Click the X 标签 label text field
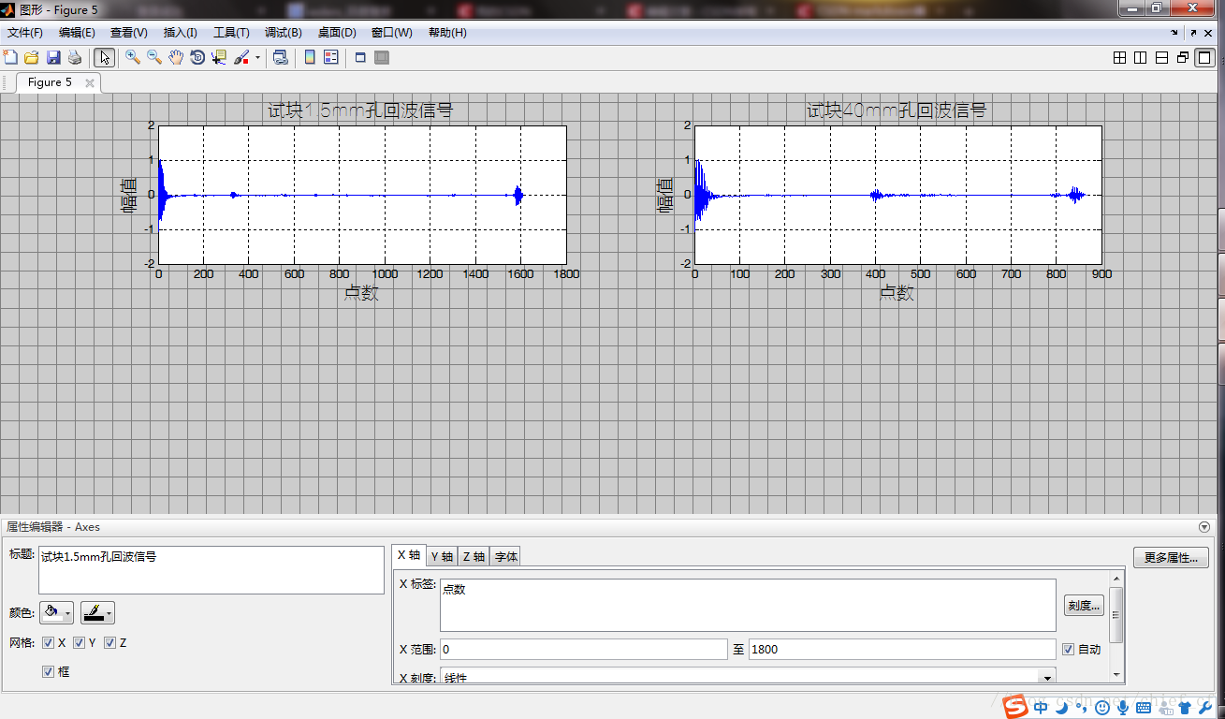Viewport: 1225px width, 719px height. 748,605
